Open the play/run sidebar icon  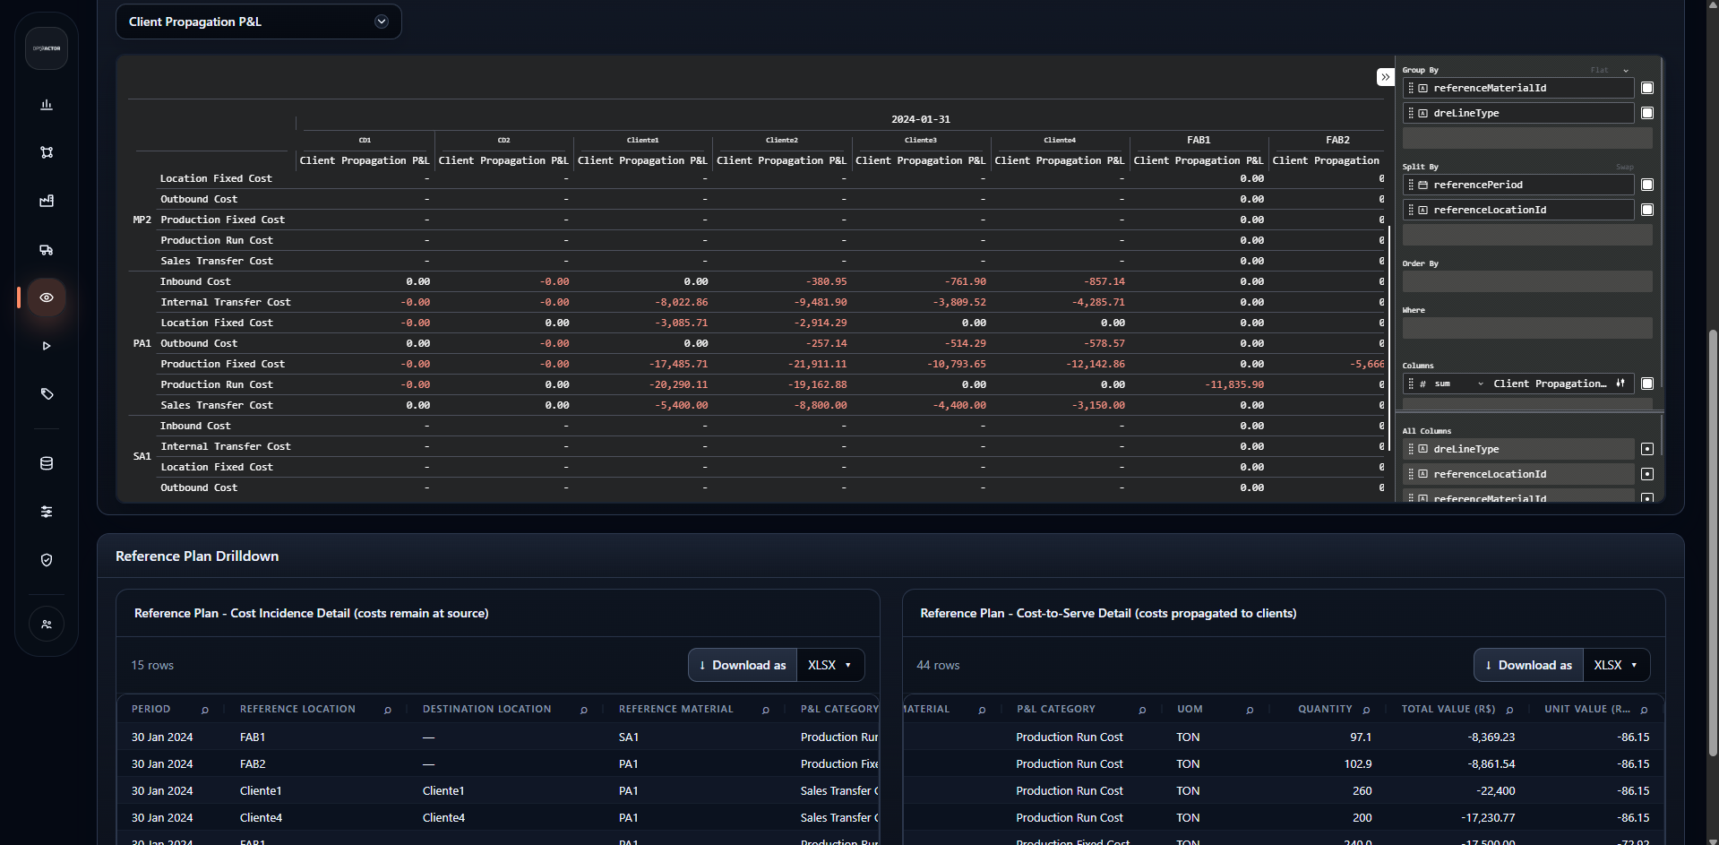pos(47,346)
